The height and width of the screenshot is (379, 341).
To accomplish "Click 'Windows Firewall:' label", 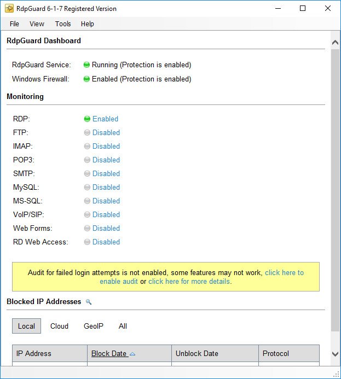I will point(41,79).
